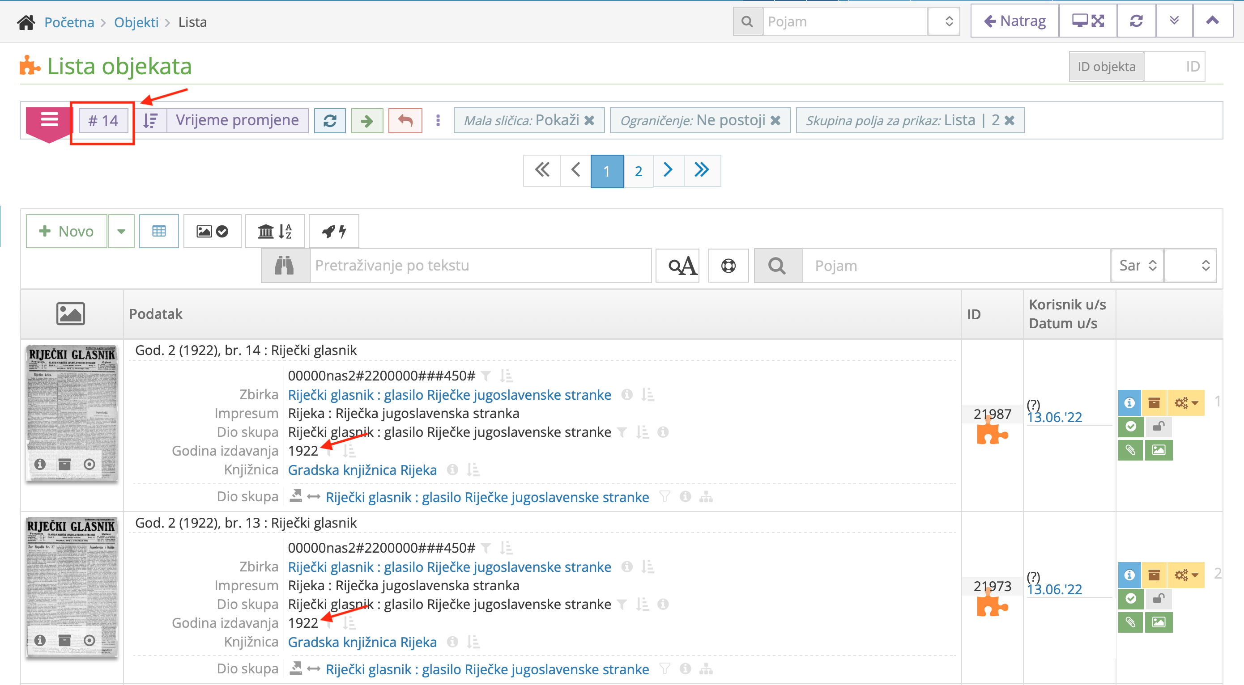The image size is (1244, 685).
Task: Open the pink hamburger menu
Action: coord(49,120)
